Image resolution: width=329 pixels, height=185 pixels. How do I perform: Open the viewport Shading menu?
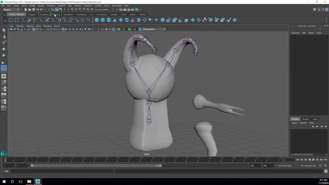tap(20, 26)
